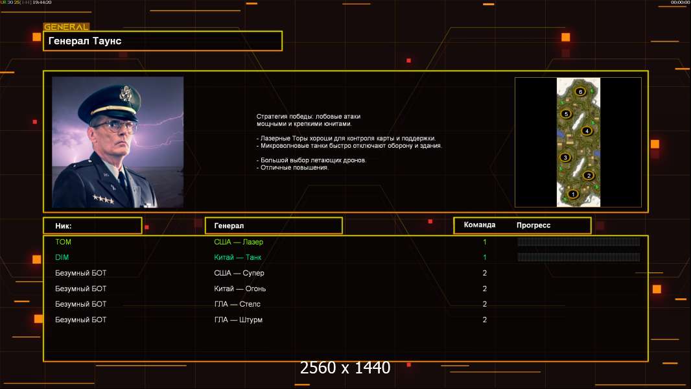
Task: Click TOM's loading progress bar
Action: point(579,241)
